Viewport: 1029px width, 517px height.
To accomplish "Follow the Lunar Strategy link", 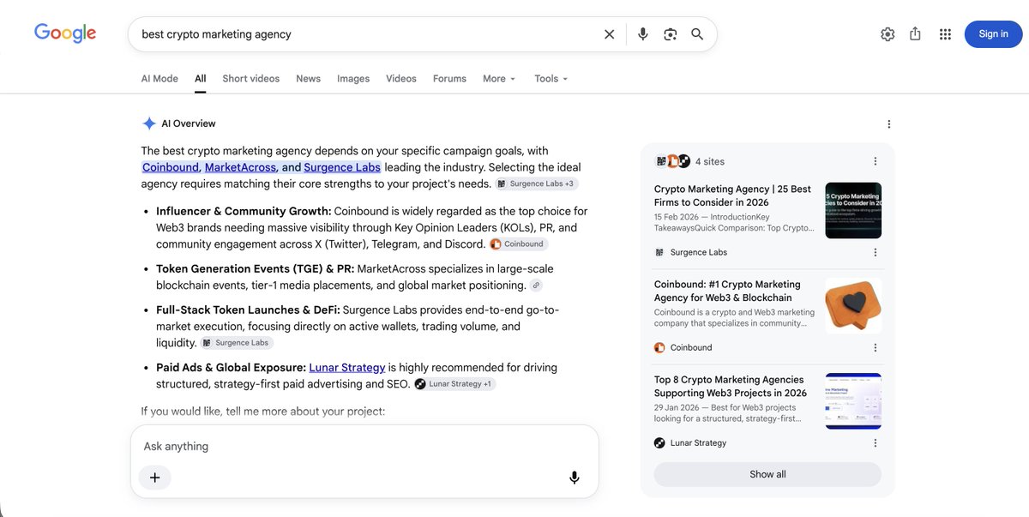I will (347, 367).
